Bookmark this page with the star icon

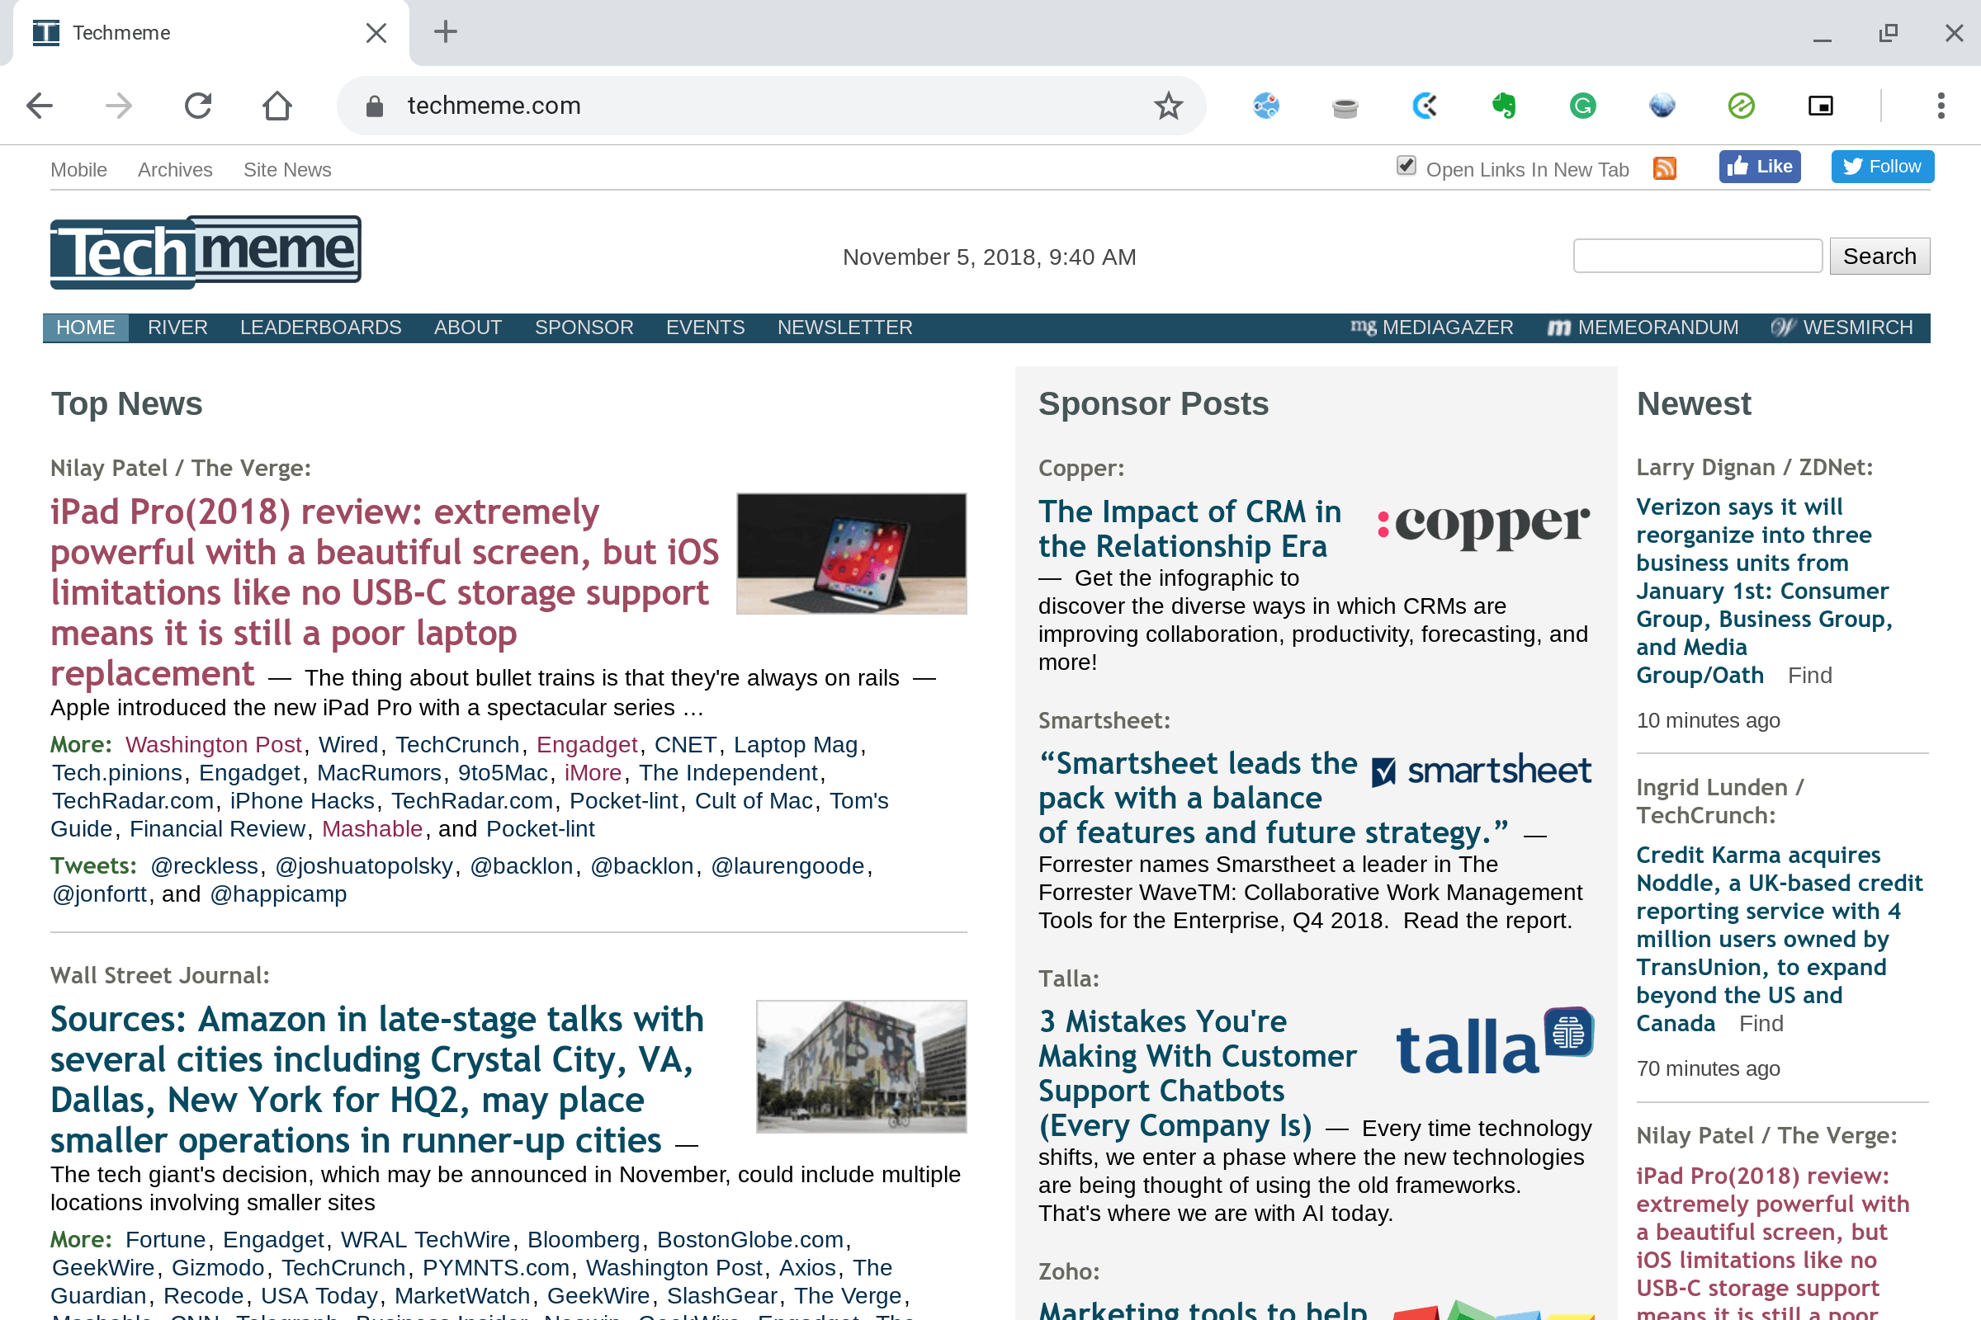click(1168, 106)
